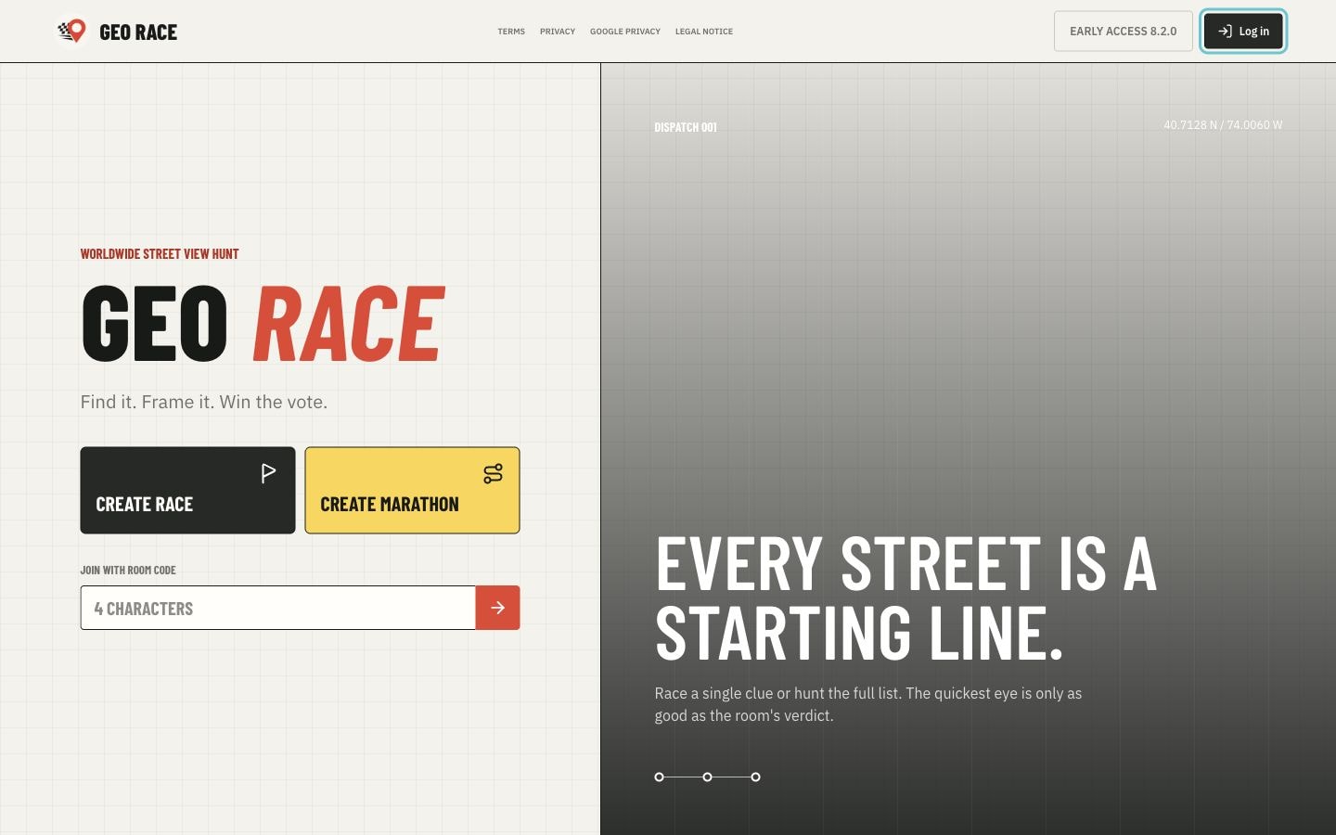Start a new race with Create Race
This screenshot has width=1336, height=835.
point(187,490)
